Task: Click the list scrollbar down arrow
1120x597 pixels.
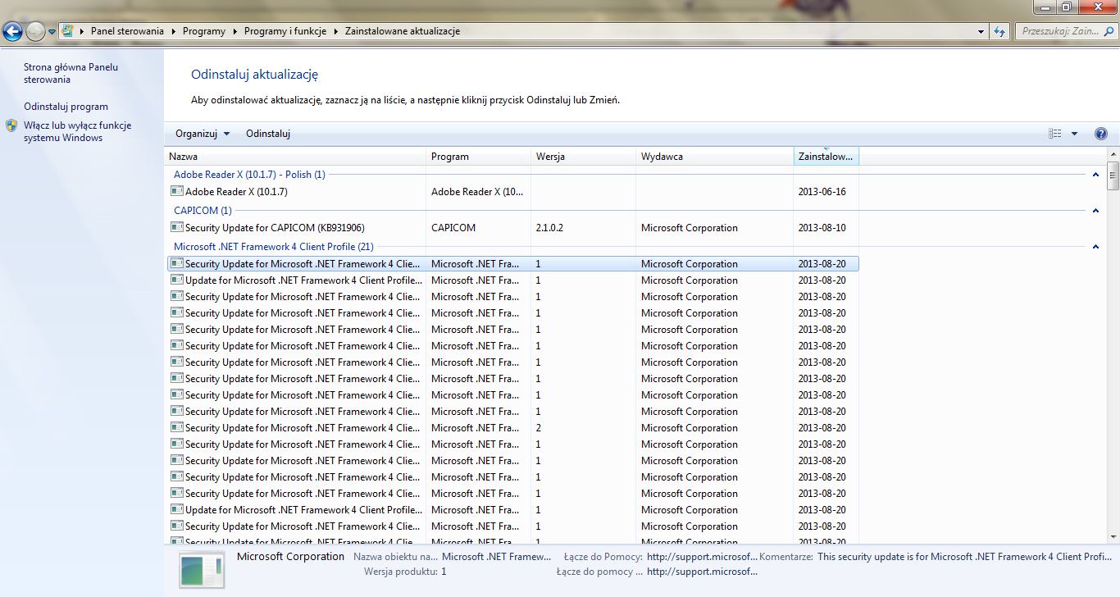Action: click(1113, 536)
